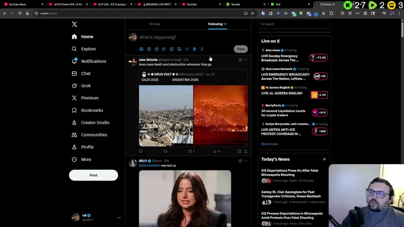Open Profile in the sidebar
The image size is (404, 227).
click(83, 147)
